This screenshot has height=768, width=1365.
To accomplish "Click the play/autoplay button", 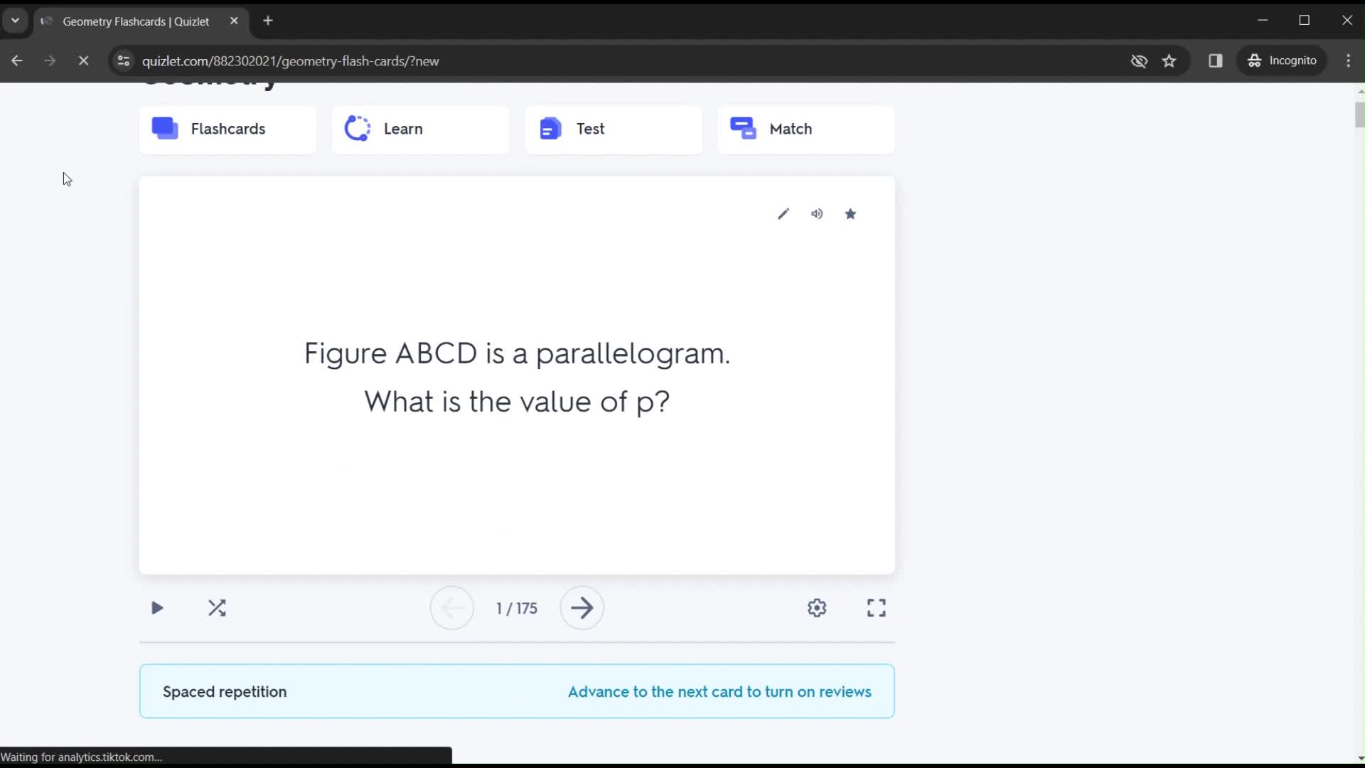I will coord(156,608).
